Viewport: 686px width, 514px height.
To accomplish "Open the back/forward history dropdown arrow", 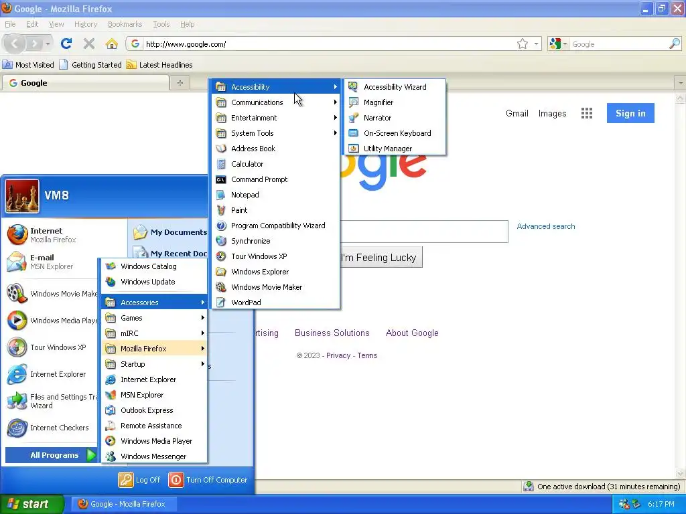I will pos(48,44).
